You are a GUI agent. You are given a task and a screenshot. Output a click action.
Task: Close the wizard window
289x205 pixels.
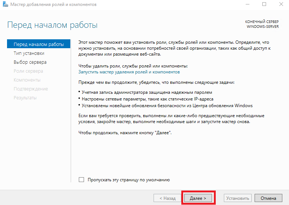click(x=281, y=4)
